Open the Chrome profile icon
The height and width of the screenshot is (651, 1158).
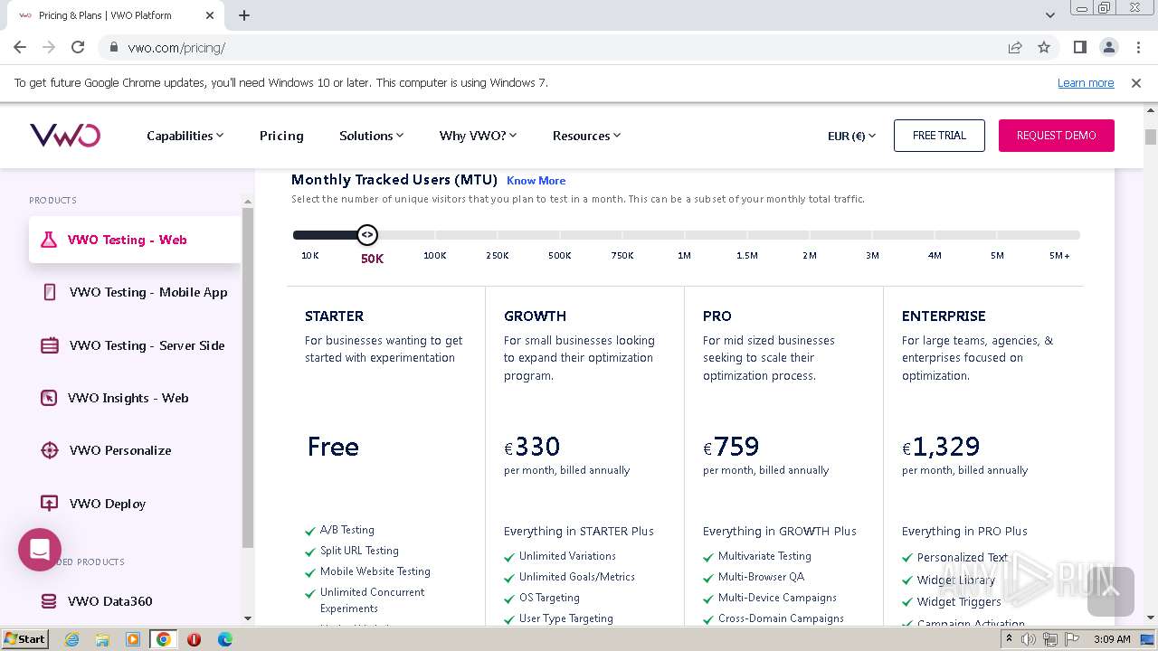coord(1108,47)
